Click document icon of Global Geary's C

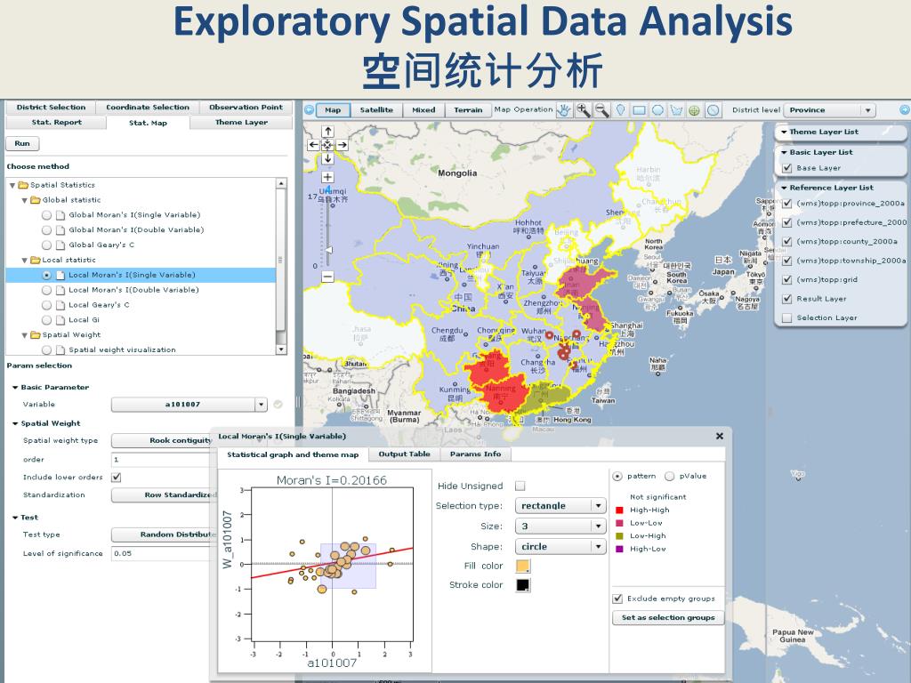60,245
